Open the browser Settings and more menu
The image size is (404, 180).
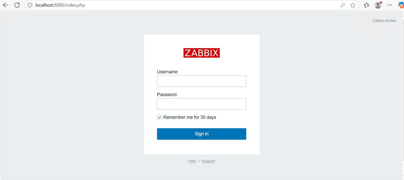(x=389, y=5)
